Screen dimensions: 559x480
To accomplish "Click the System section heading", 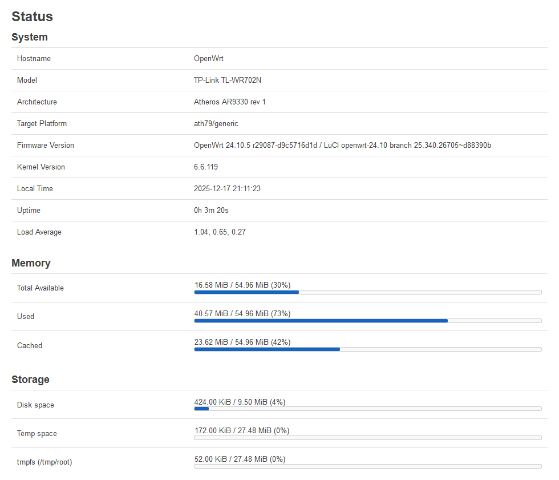I will 30,37.
